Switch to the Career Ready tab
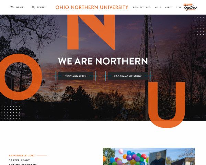Screen dimensions: 206x165 pyautogui.click(x=19, y=160)
